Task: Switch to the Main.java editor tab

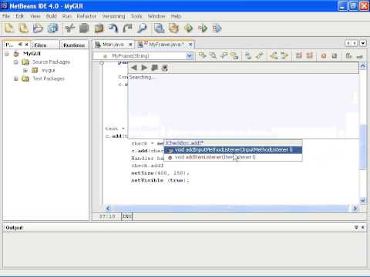Action: click(113, 45)
